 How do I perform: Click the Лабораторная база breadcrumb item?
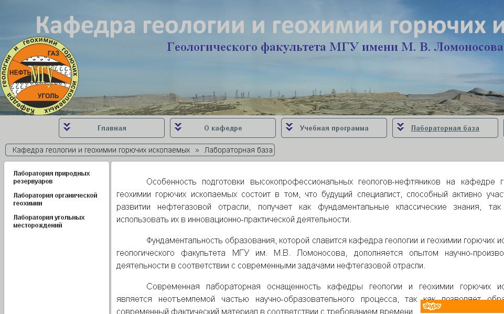[238, 150]
